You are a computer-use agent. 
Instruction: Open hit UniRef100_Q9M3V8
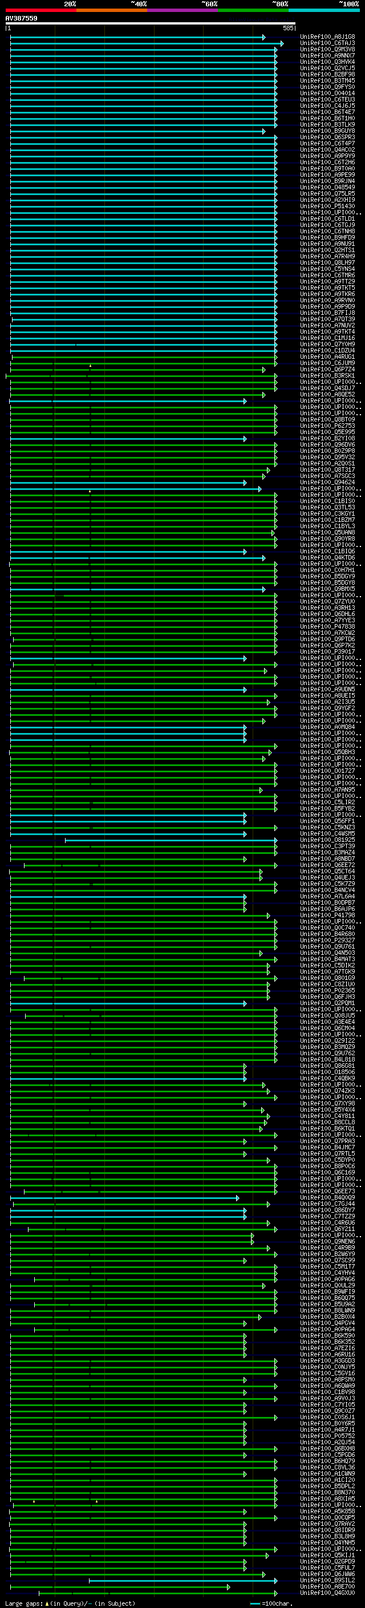327,49
